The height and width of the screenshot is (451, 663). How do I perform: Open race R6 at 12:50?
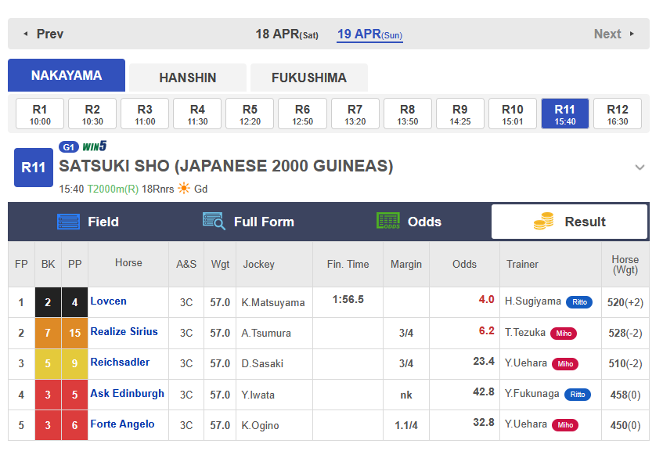coord(302,114)
